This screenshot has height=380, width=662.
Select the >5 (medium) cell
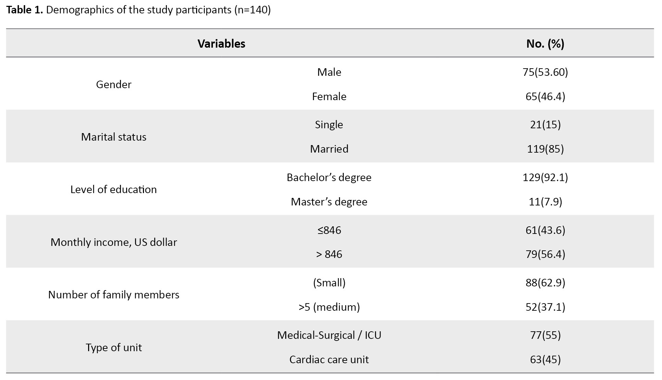coord(329,307)
